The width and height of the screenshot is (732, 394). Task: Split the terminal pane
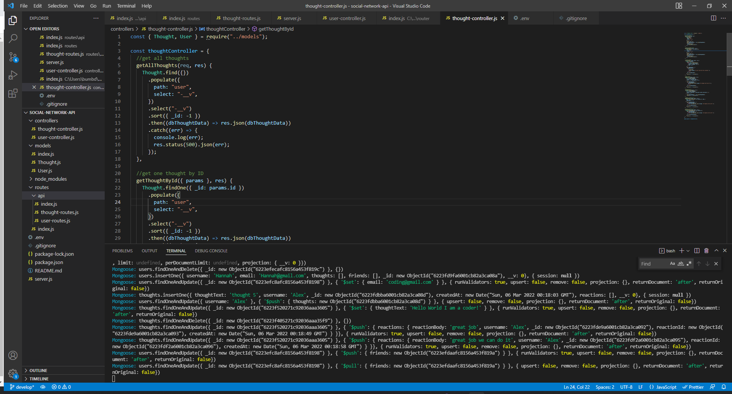pyautogui.click(x=696, y=250)
